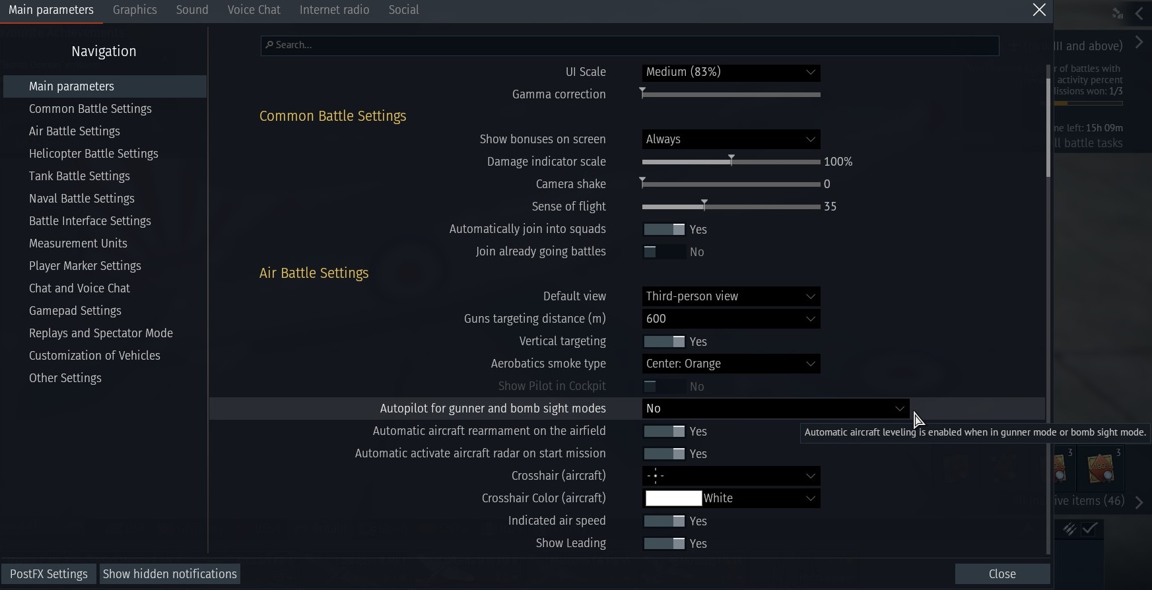Open PostFX Settings

coord(49,574)
